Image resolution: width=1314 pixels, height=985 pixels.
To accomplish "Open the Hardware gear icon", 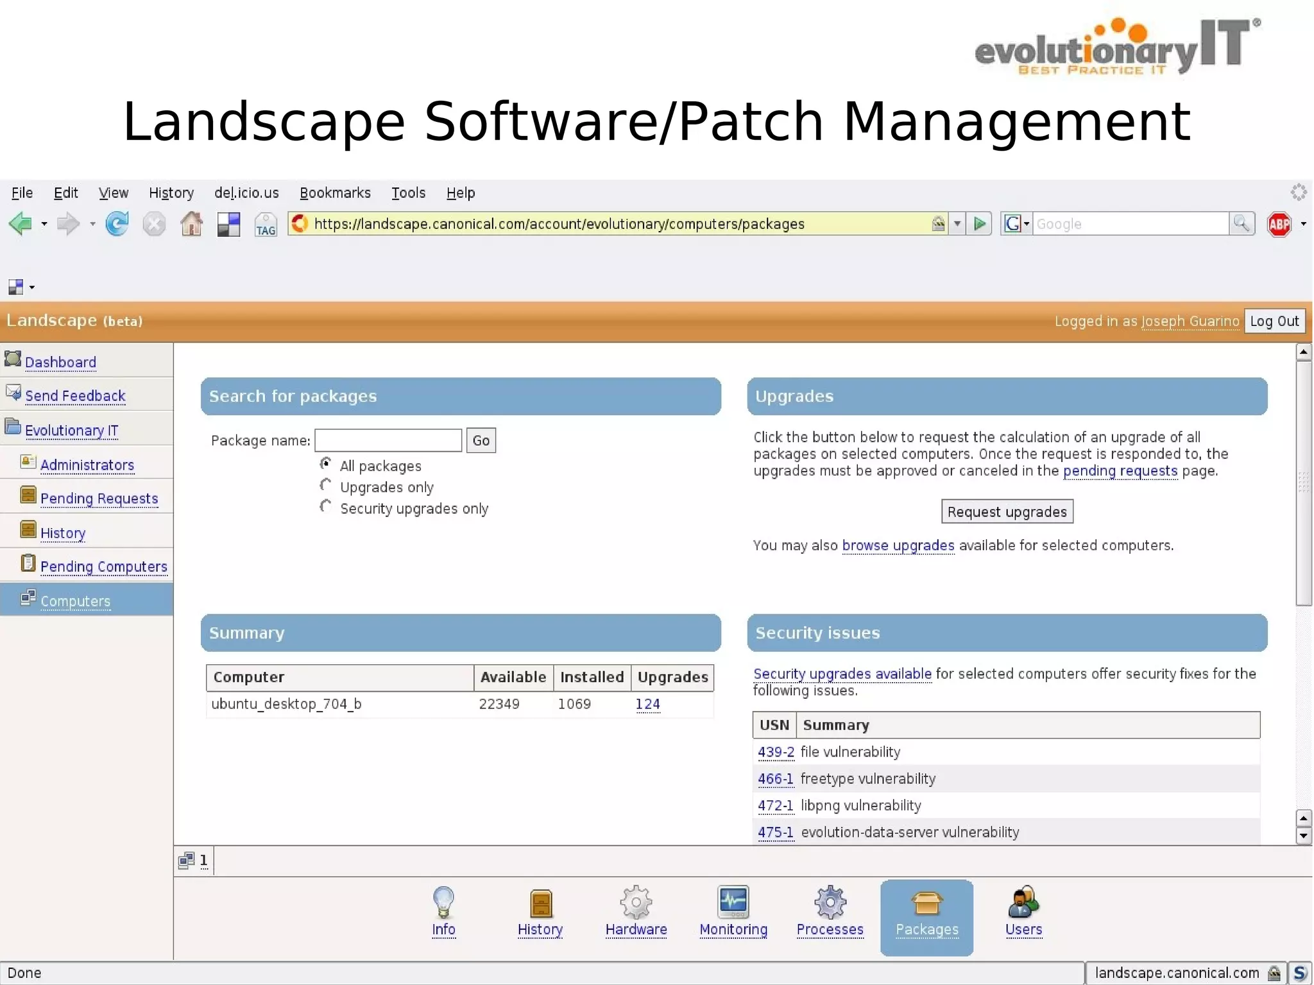I will click(x=636, y=902).
